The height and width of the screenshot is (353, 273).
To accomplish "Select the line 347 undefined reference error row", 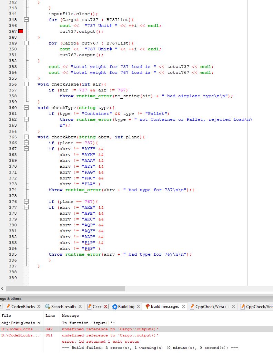I will (x=136, y=329).
